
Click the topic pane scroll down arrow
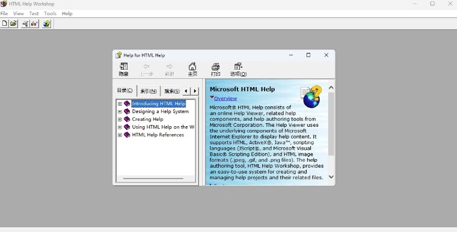point(331,177)
